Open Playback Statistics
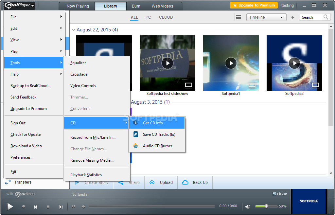 [97, 175]
